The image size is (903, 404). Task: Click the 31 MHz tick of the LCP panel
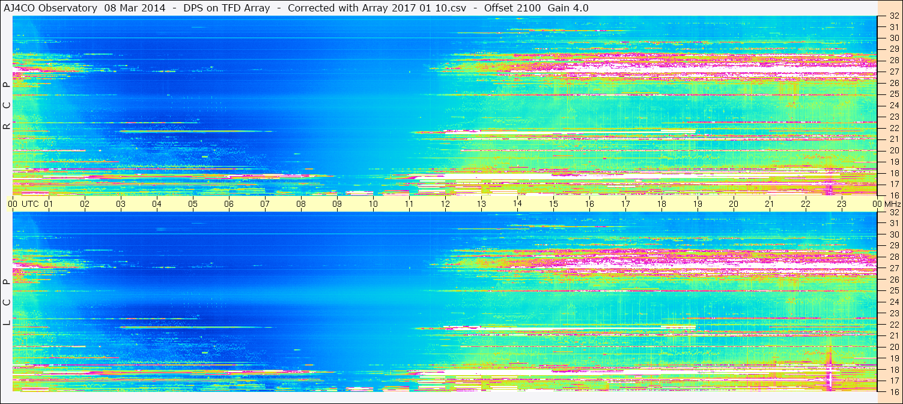[893, 224]
